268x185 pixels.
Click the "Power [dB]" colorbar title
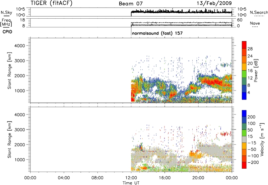256,70
